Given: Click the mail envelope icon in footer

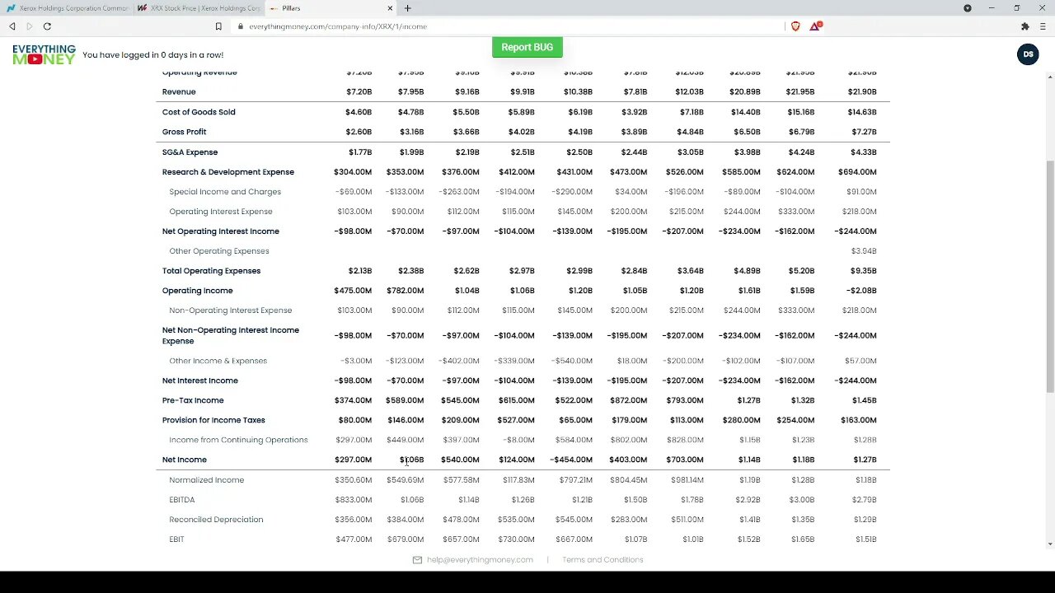Looking at the screenshot, I should coord(417,560).
